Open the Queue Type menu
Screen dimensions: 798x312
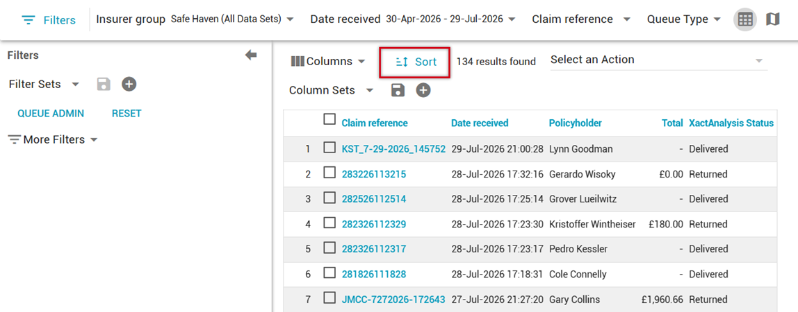(x=683, y=19)
